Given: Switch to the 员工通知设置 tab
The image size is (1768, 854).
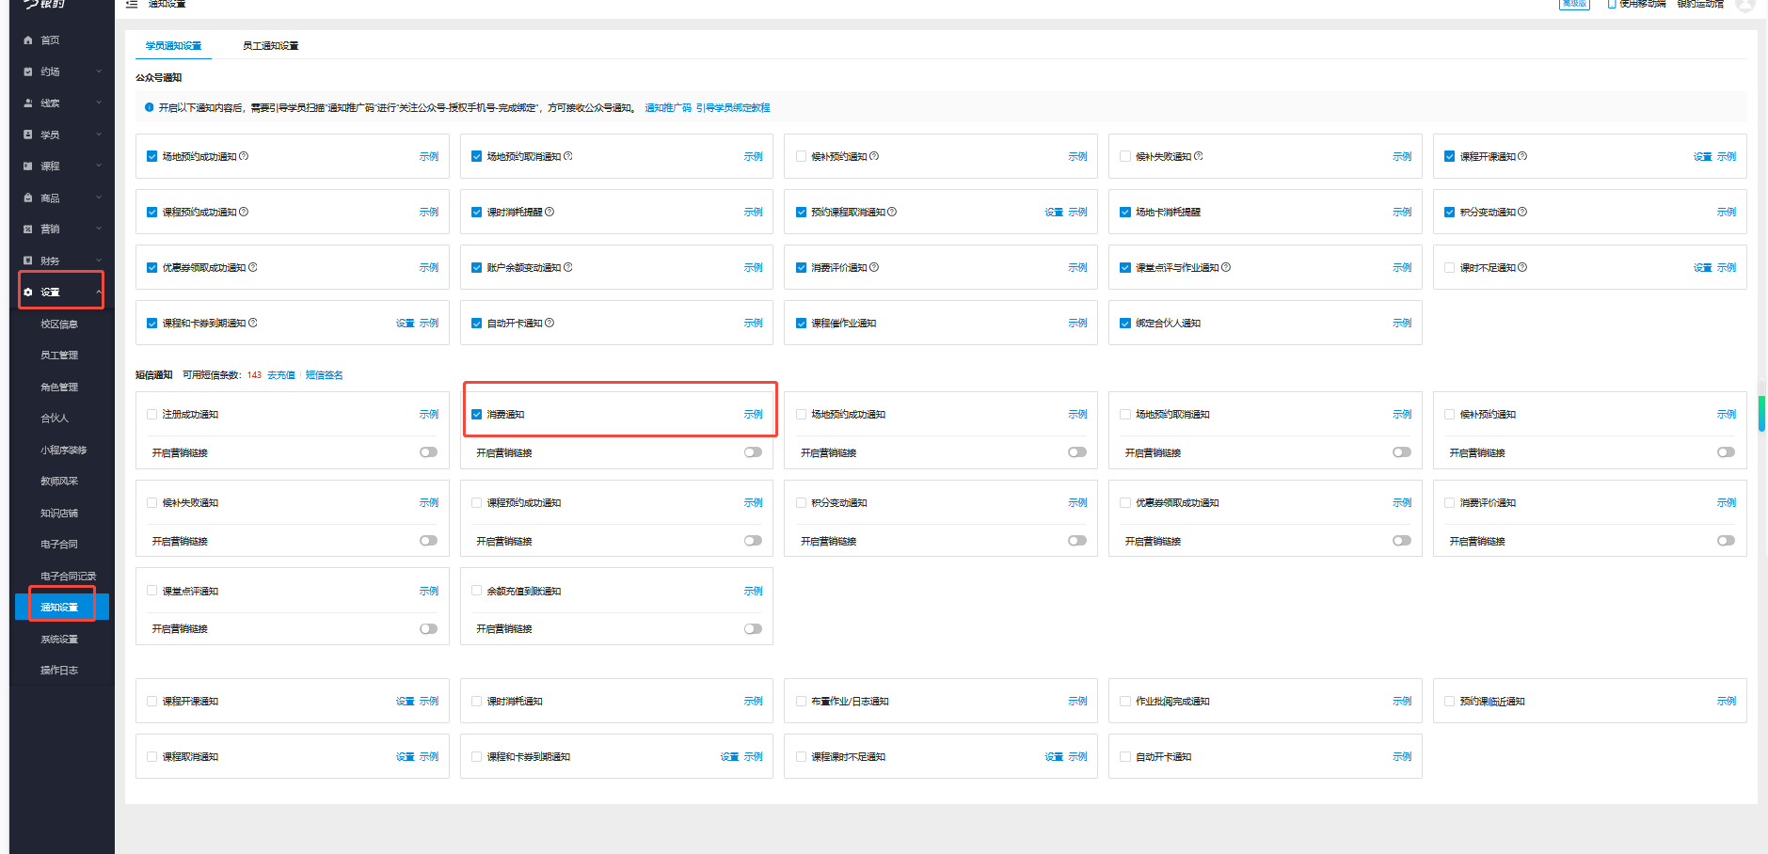Looking at the screenshot, I should 270,46.
